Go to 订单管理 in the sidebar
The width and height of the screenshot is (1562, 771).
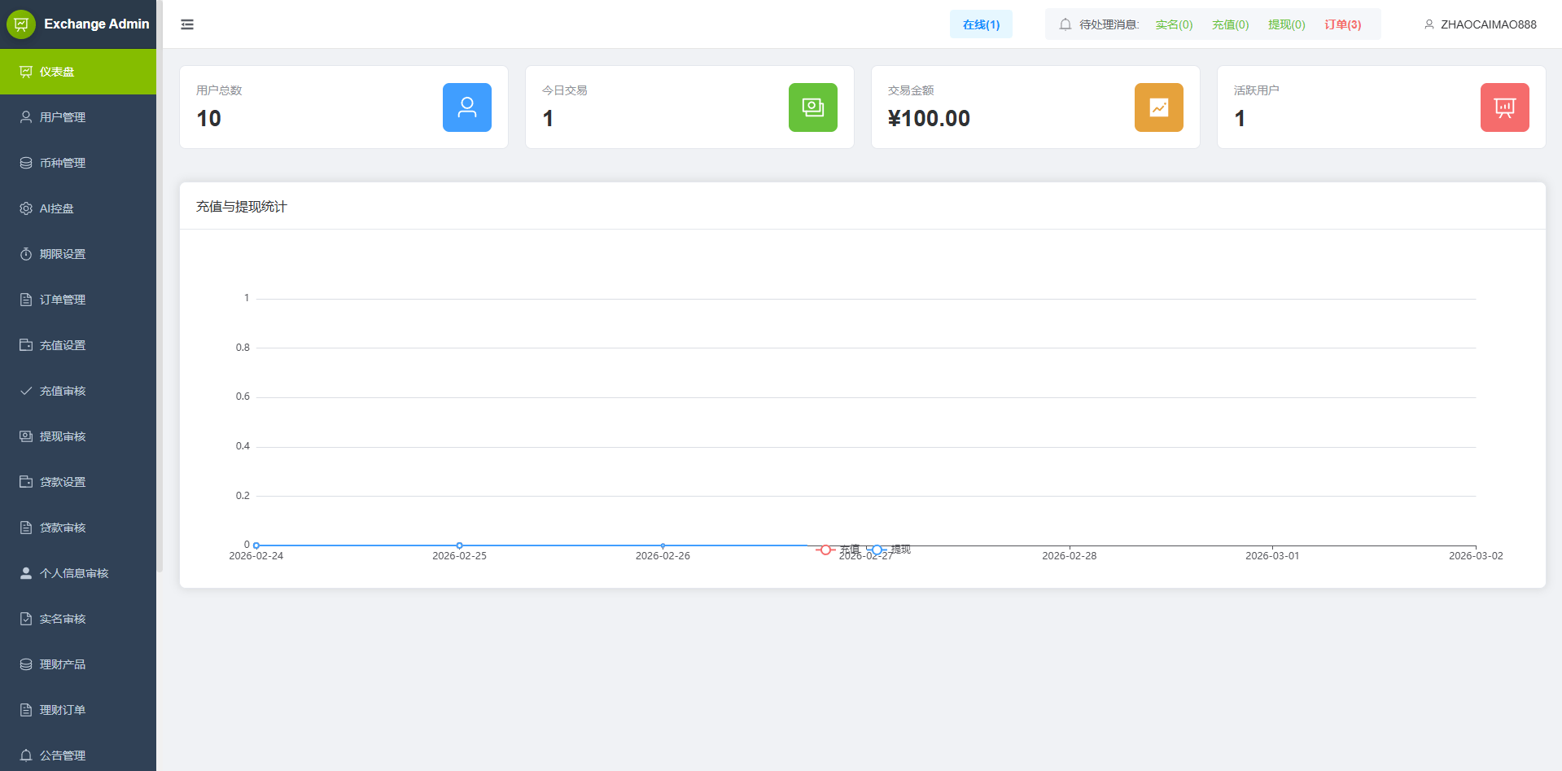(63, 300)
